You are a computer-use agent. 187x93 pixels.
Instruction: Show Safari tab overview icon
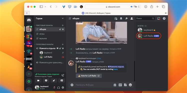tap(163, 7)
